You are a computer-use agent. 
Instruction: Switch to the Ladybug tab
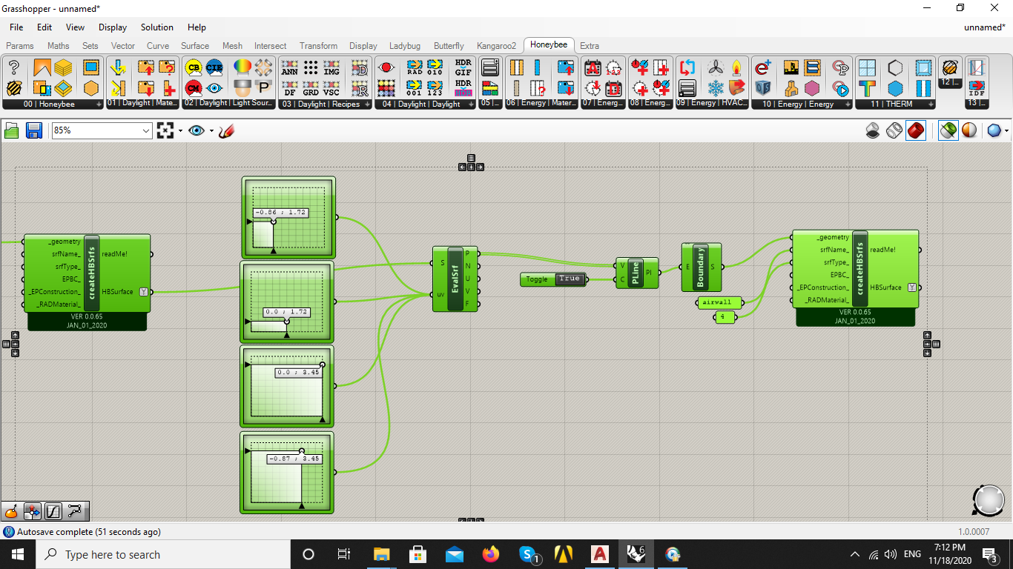point(405,46)
